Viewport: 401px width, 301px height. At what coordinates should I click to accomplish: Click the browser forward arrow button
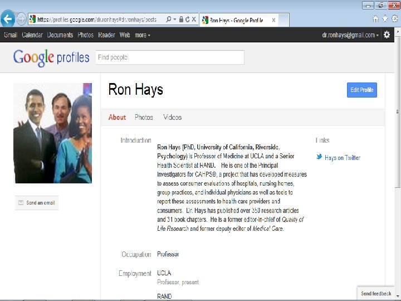coord(22,19)
